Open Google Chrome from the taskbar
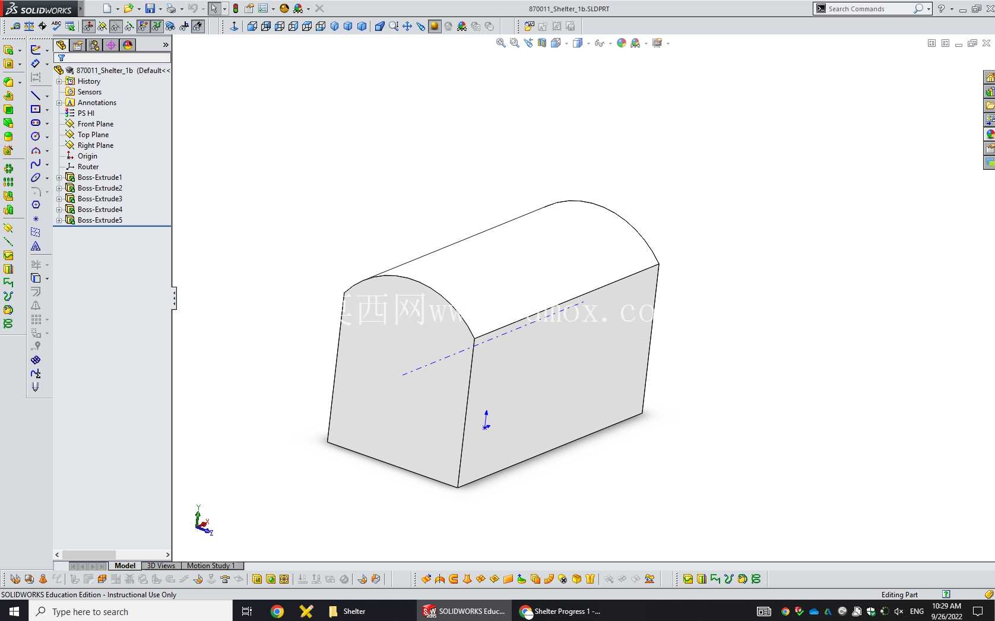This screenshot has height=621, width=995. 277,611
